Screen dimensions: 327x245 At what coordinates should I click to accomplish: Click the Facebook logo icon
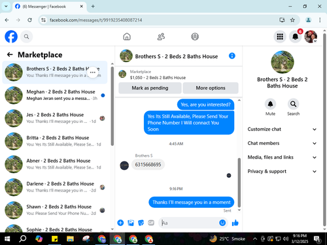(x=11, y=37)
